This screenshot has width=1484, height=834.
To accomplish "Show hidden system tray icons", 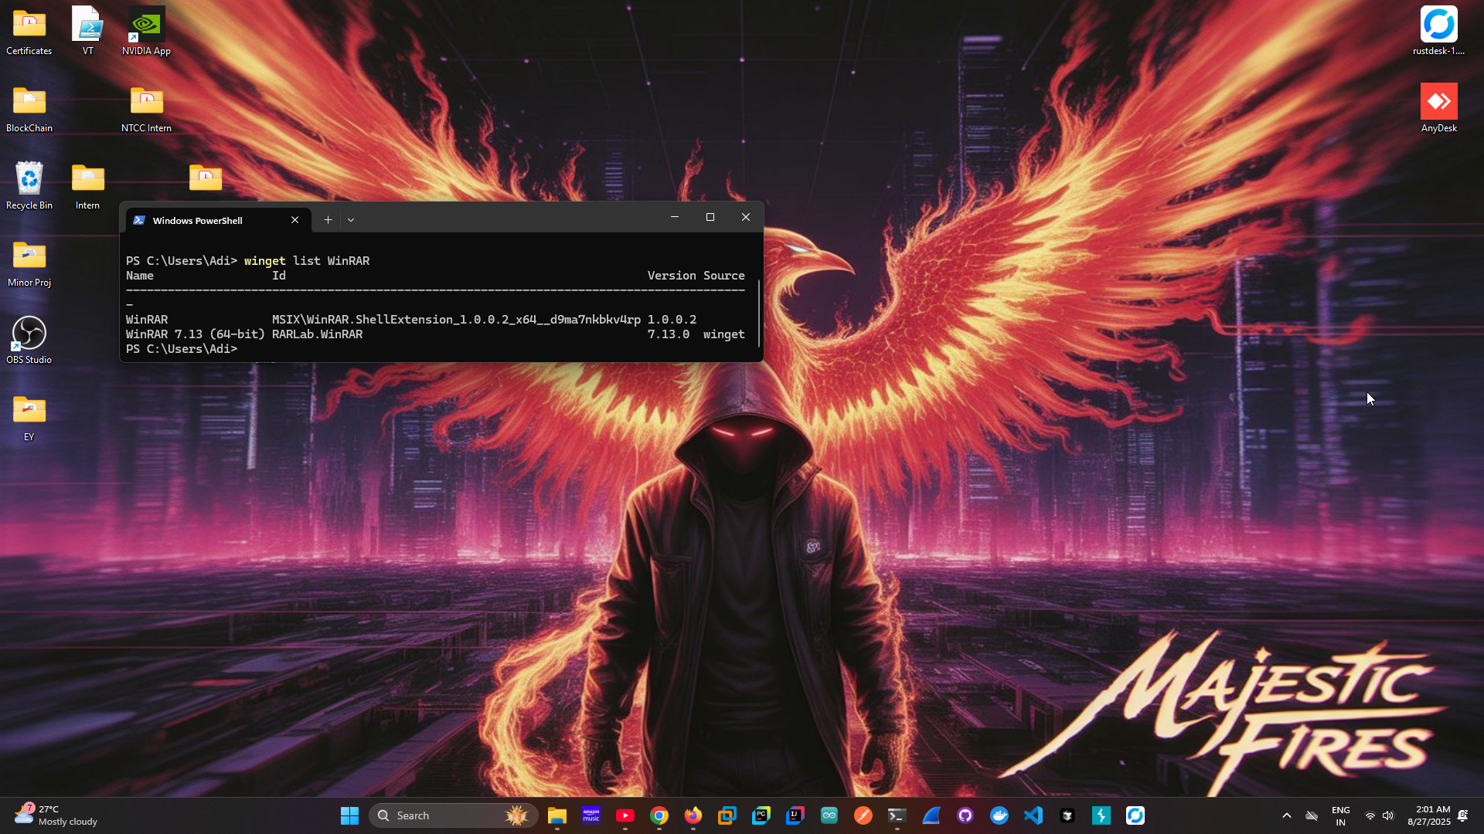I will 1287,815.
